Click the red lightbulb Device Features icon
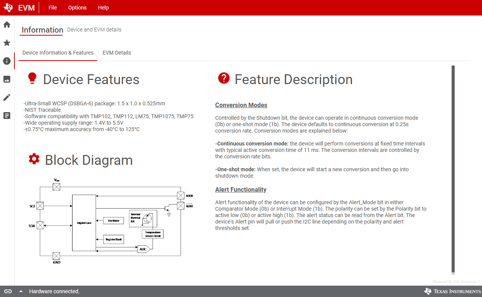This screenshot has height=297, width=482. [32, 78]
